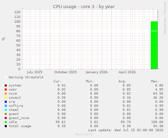The width and height of the screenshot is (168, 138).
Task: Click the 'guest' legend label
Action: 14,114
